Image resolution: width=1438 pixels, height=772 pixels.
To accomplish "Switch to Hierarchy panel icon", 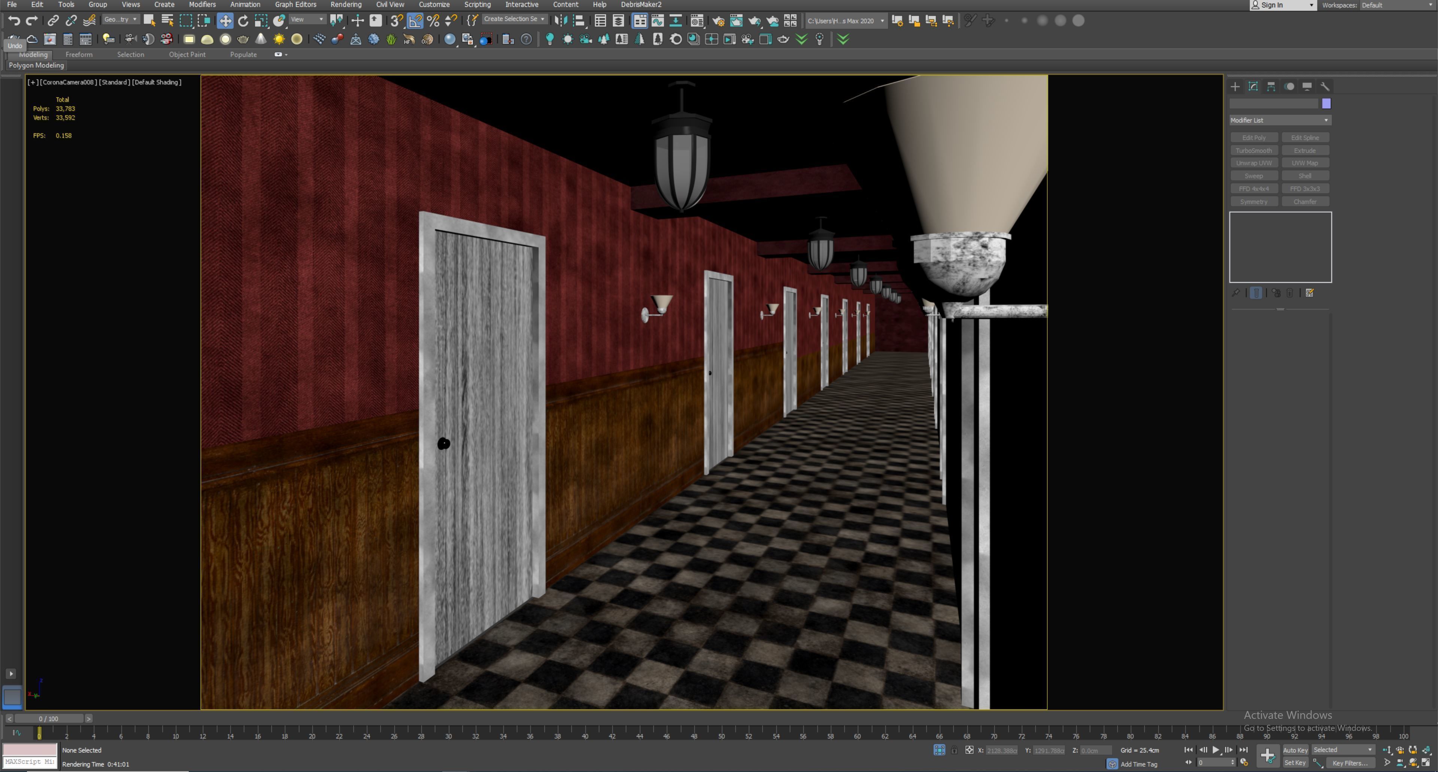I will pyautogui.click(x=1271, y=86).
